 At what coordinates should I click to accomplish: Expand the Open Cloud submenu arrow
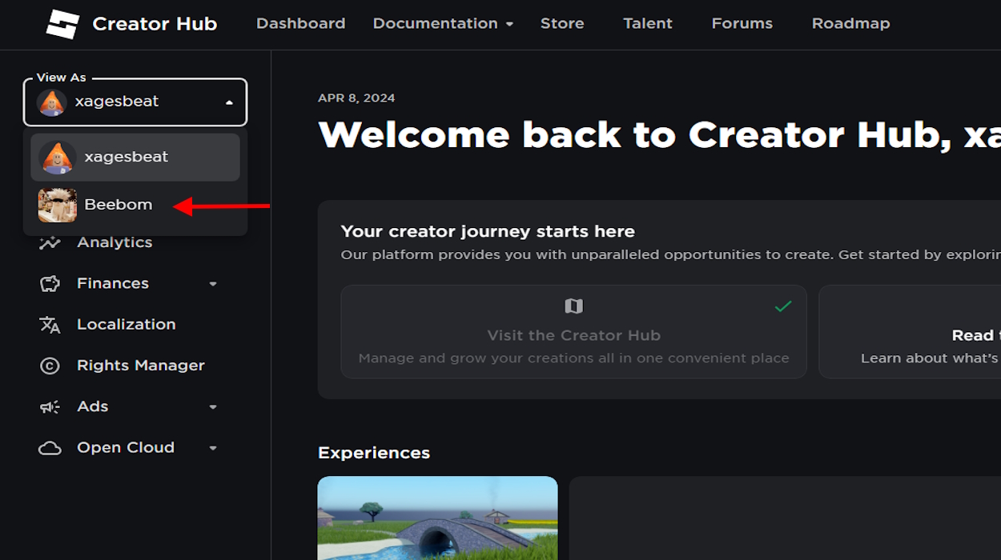[x=213, y=448]
